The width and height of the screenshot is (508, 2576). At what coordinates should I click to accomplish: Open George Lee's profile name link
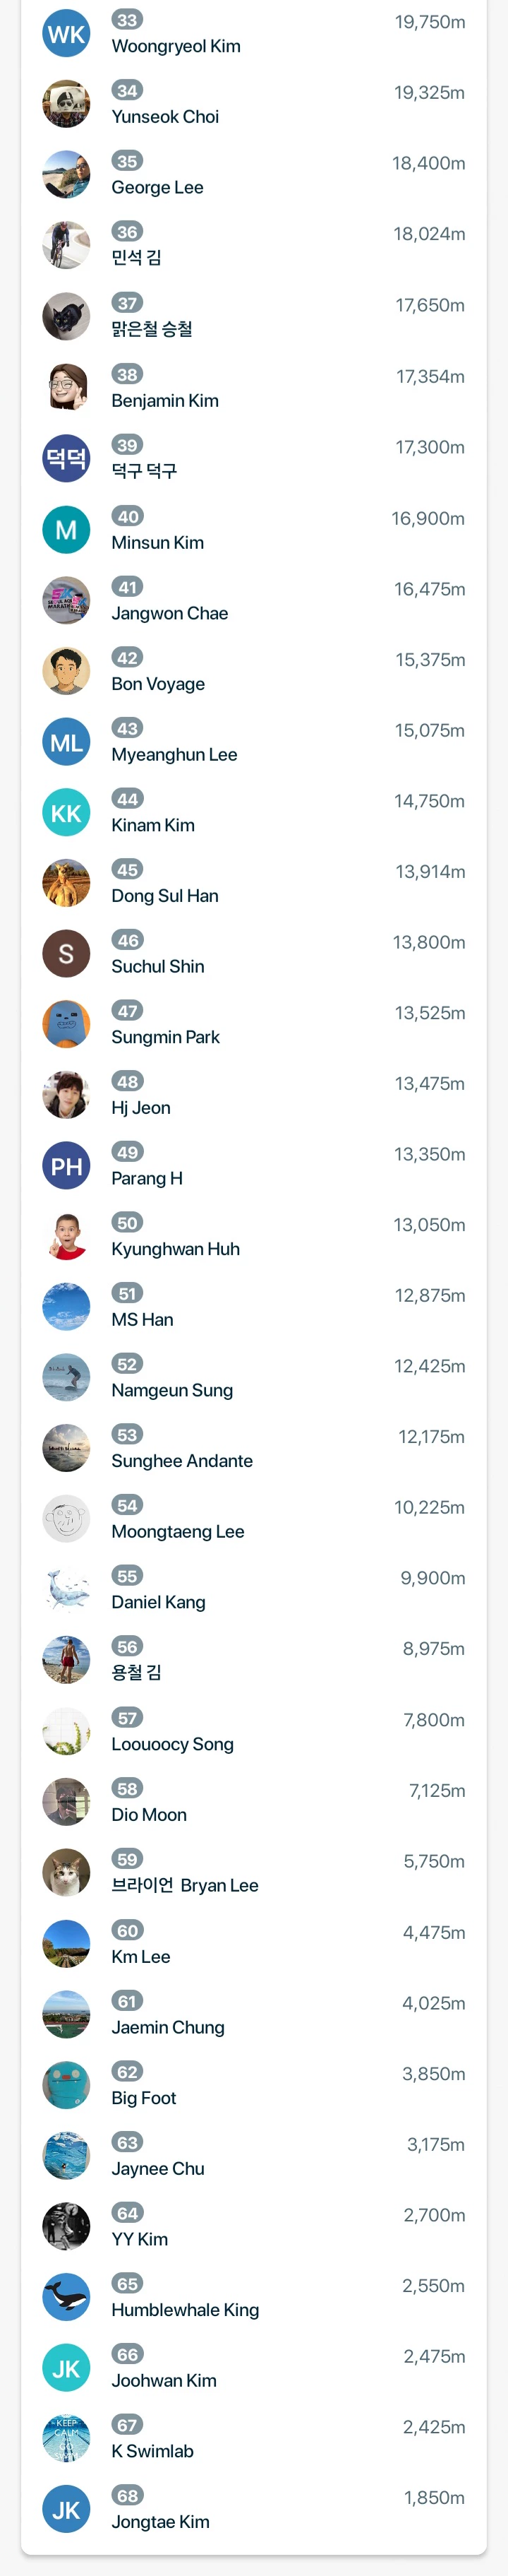(157, 188)
